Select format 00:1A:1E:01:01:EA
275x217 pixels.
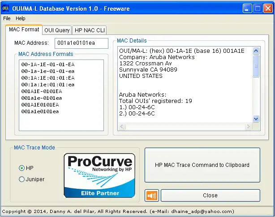(x=48, y=78)
